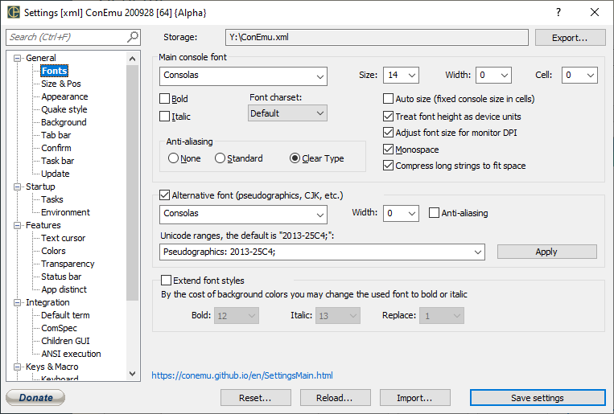Click tree scrollbar down arrow
This screenshot has width=614, height=414.
132,374
